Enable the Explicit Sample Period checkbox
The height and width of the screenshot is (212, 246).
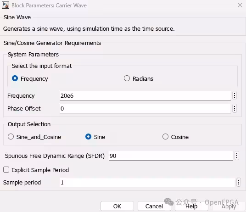[x=6, y=170]
